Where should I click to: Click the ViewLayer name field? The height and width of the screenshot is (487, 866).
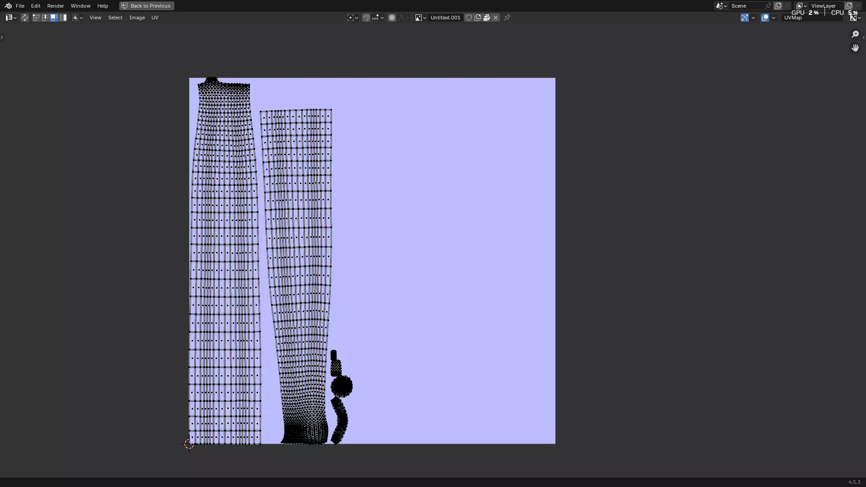[826, 6]
